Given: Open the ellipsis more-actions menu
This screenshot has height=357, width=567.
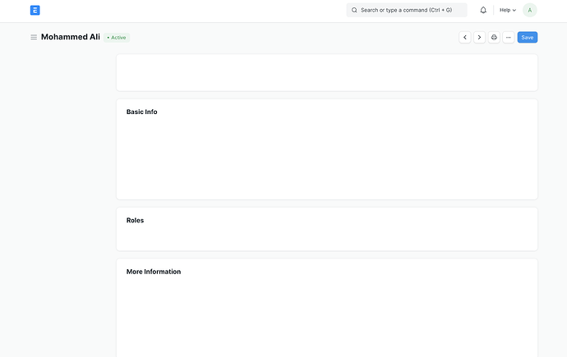Looking at the screenshot, I should 508,38.
